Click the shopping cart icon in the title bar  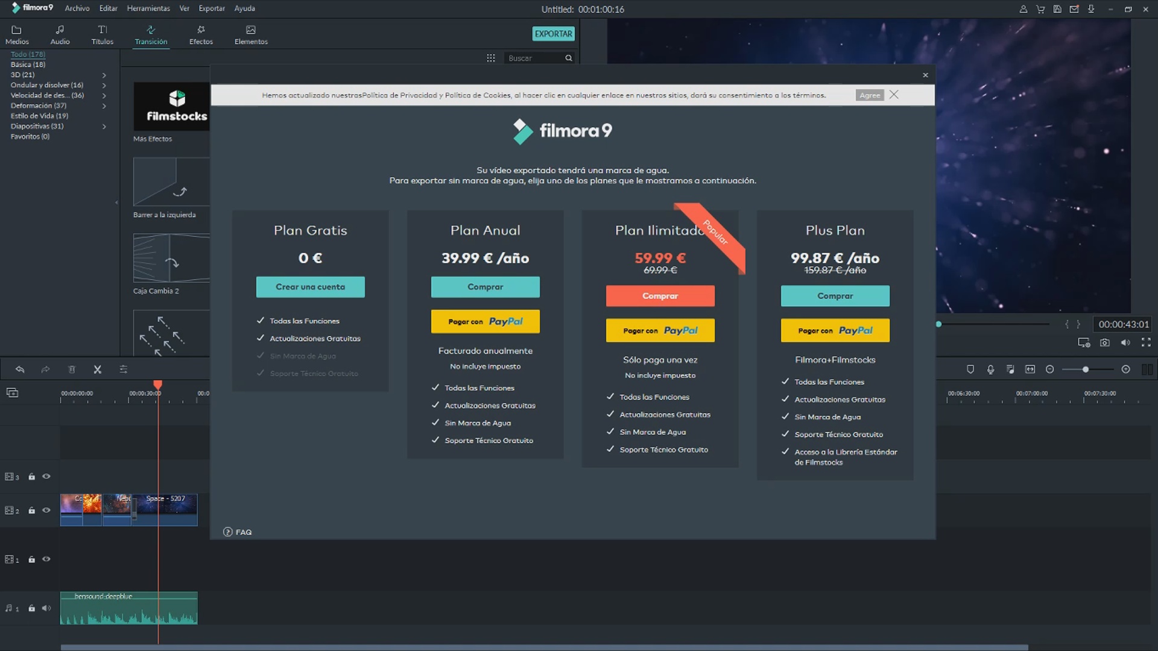coord(1040,9)
